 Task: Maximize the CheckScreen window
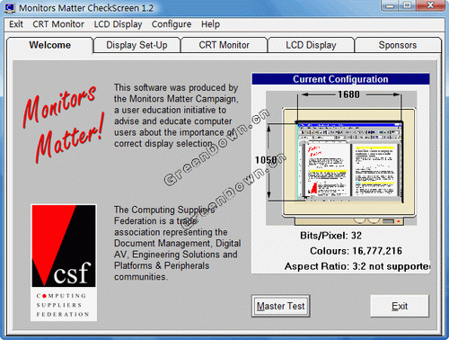coord(407,5)
